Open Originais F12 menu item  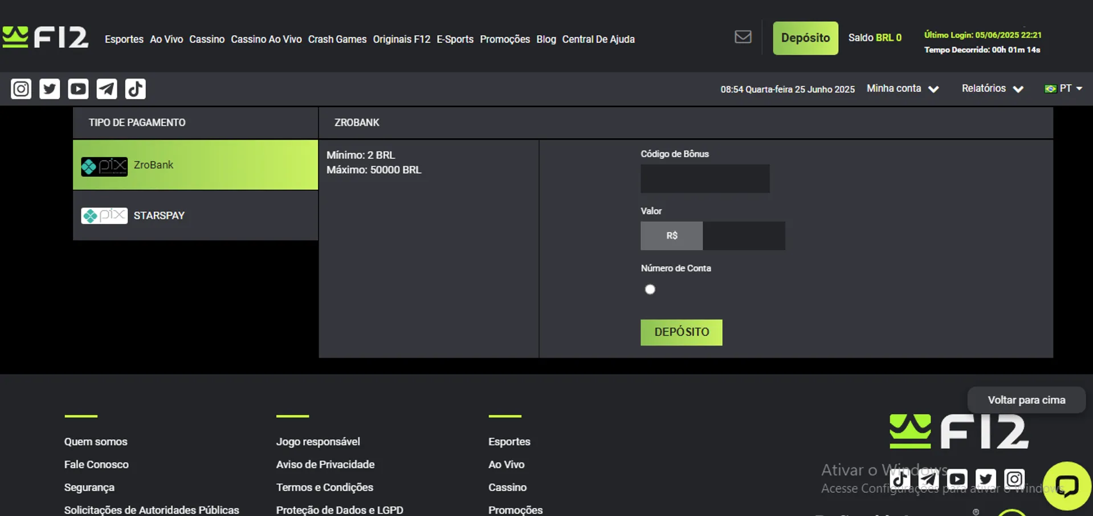click(x=402, y=39)
